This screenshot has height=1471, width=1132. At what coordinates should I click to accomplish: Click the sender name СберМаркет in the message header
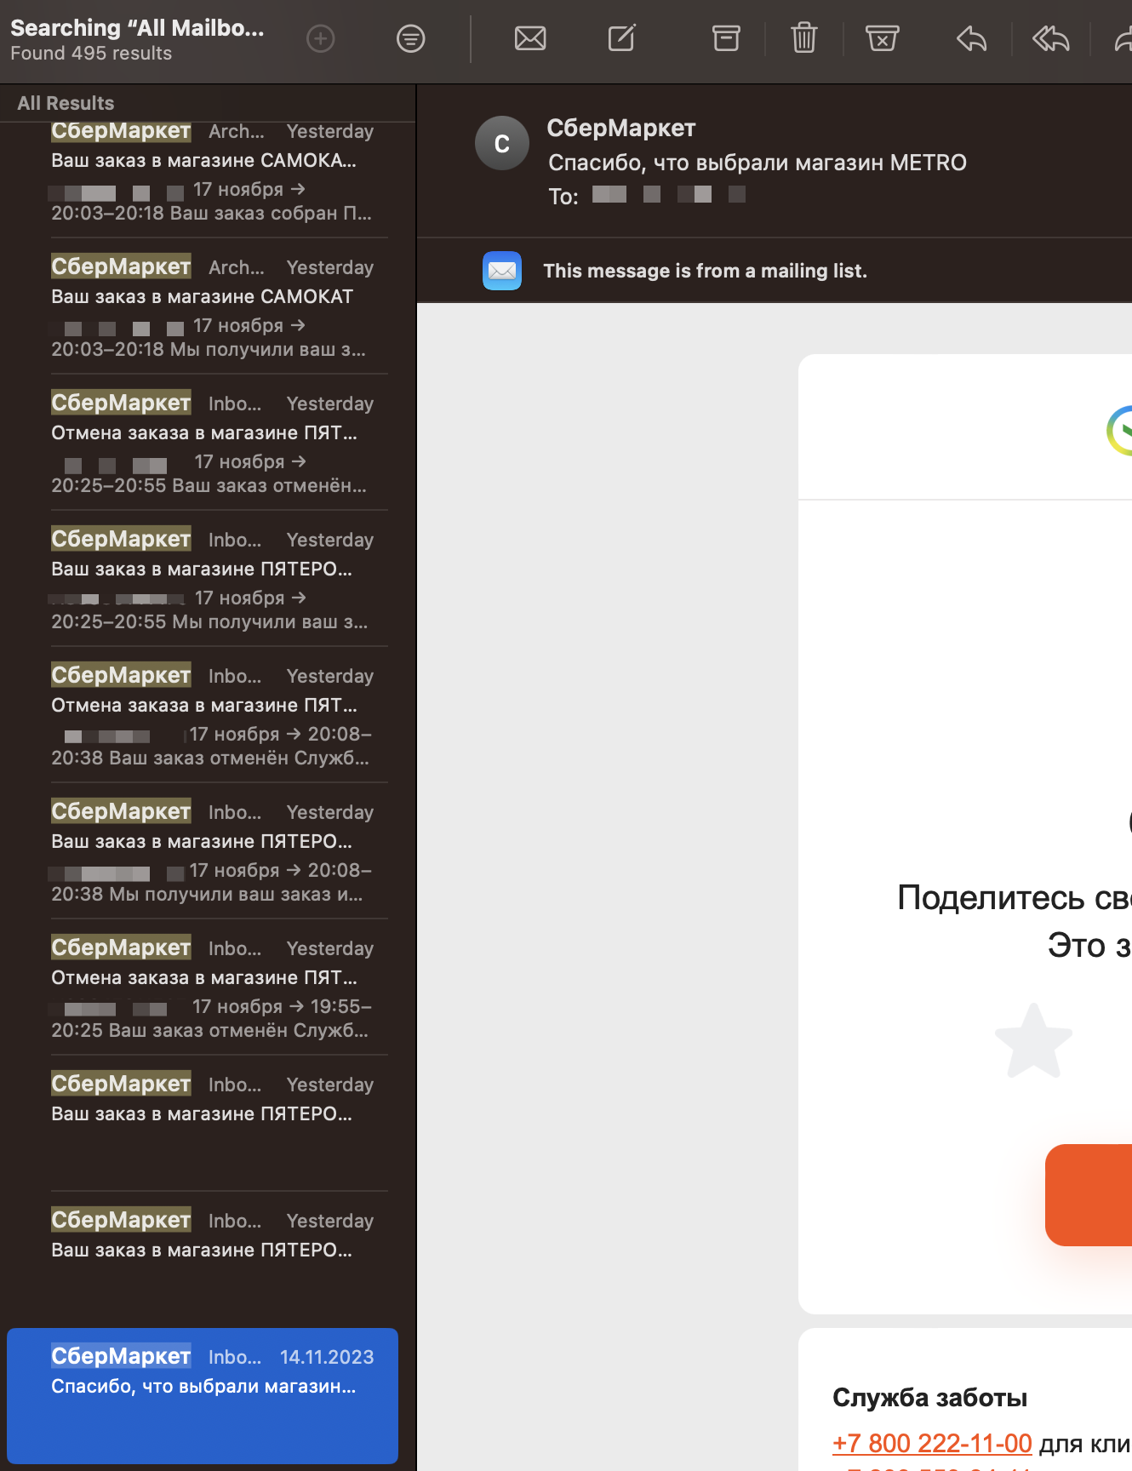[x=621, y=128]
